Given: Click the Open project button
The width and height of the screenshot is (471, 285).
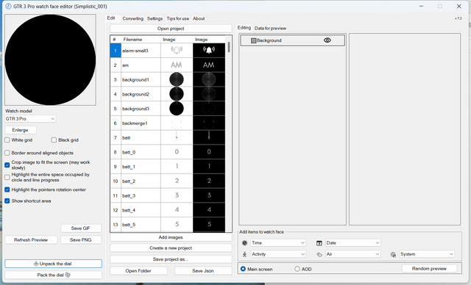Looking at the screenshot, I should pyautogui.click(x=171, y=29).
